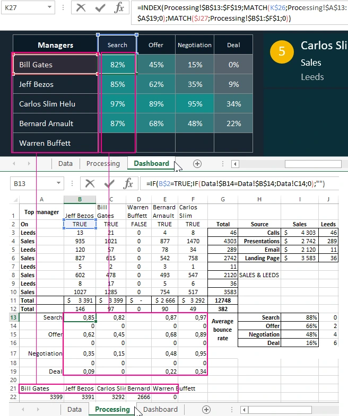This screenshot has width=348, height=416.
Task: Add a new sheet after the inactive Dashboard tab
Action: [x=206, y=410]
